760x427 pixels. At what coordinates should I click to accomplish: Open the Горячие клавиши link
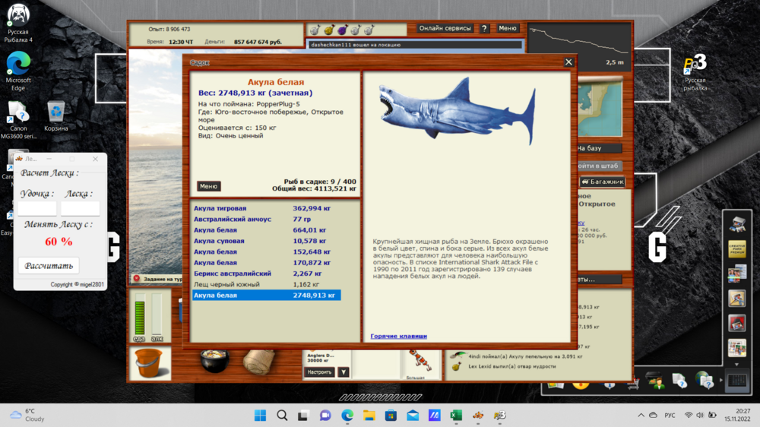[398, 336]
